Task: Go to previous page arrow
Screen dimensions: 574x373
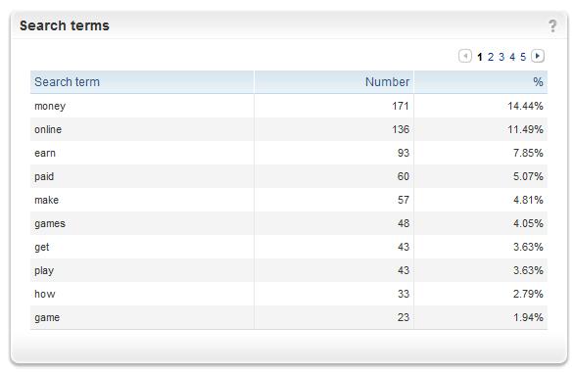Action: point(465,56)
